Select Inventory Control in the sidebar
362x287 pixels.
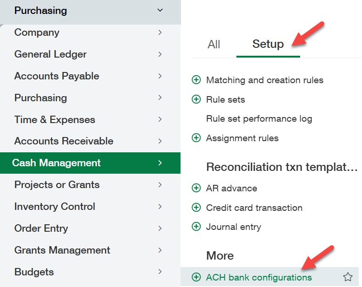pyautogui.click(x=55, y=207)
